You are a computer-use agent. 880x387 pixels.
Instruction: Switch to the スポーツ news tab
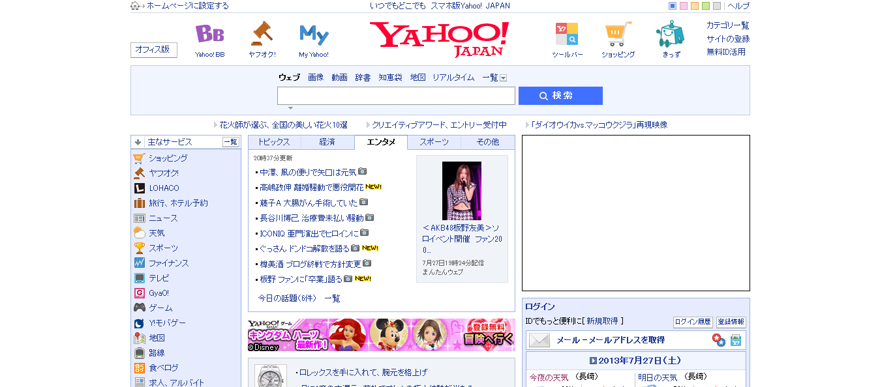coord(434,142)
